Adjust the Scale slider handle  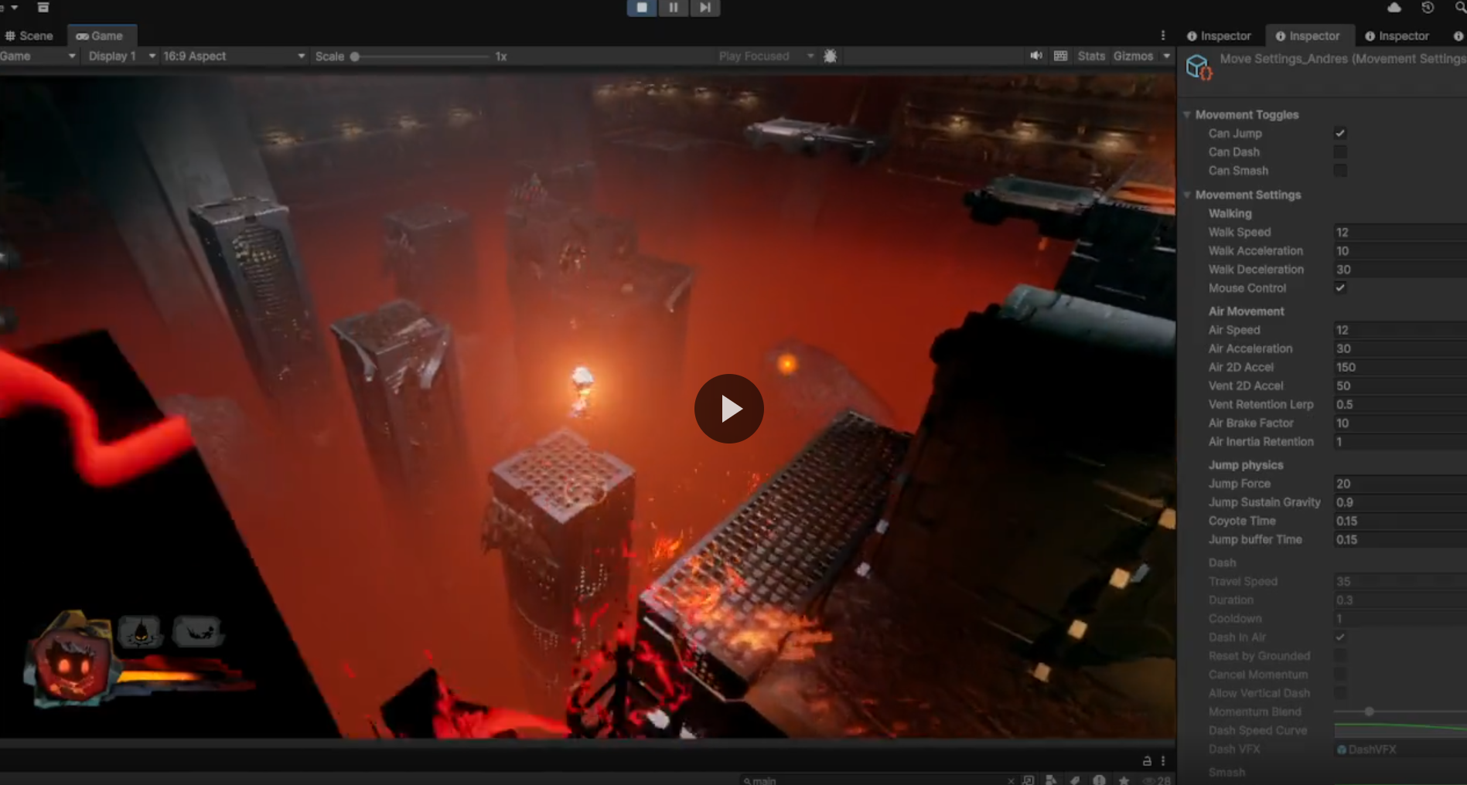pos(355,56)
